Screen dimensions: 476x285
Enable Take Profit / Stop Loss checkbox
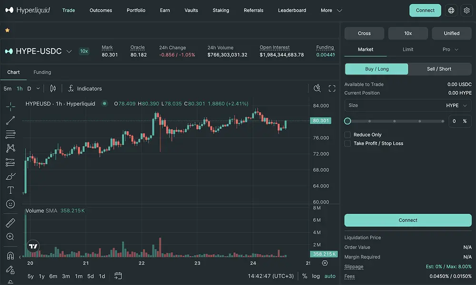point(347,143)
